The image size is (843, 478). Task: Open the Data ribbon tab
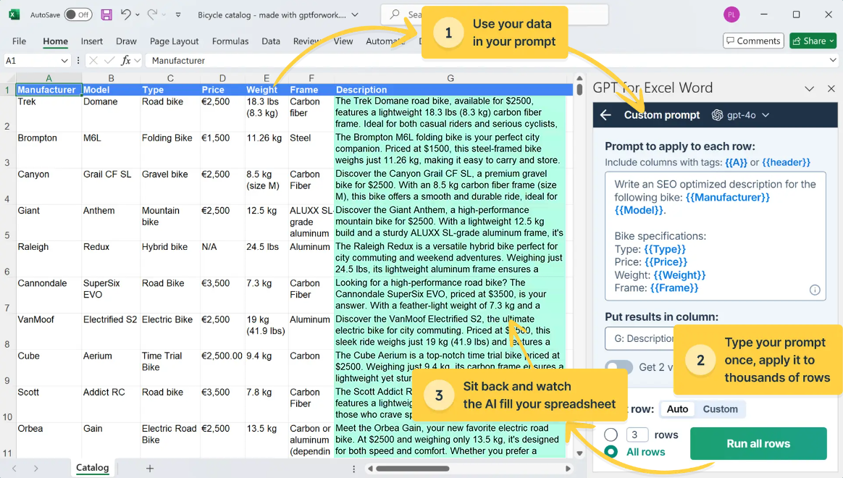pos(271,41)
